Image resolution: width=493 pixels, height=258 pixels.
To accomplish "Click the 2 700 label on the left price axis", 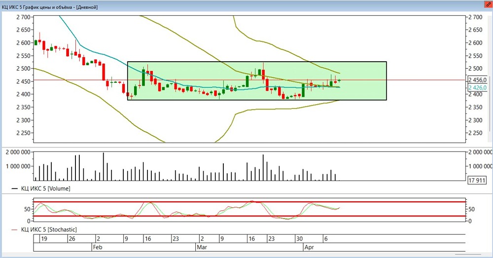I will pyautogui.click(x=23, y=17).
